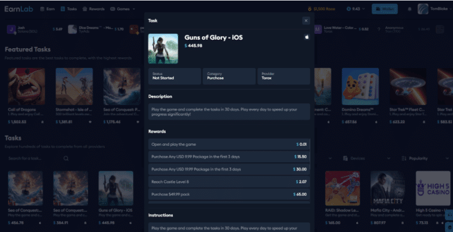Click the chevron left of the Devices filter

[x=330, y=158]
